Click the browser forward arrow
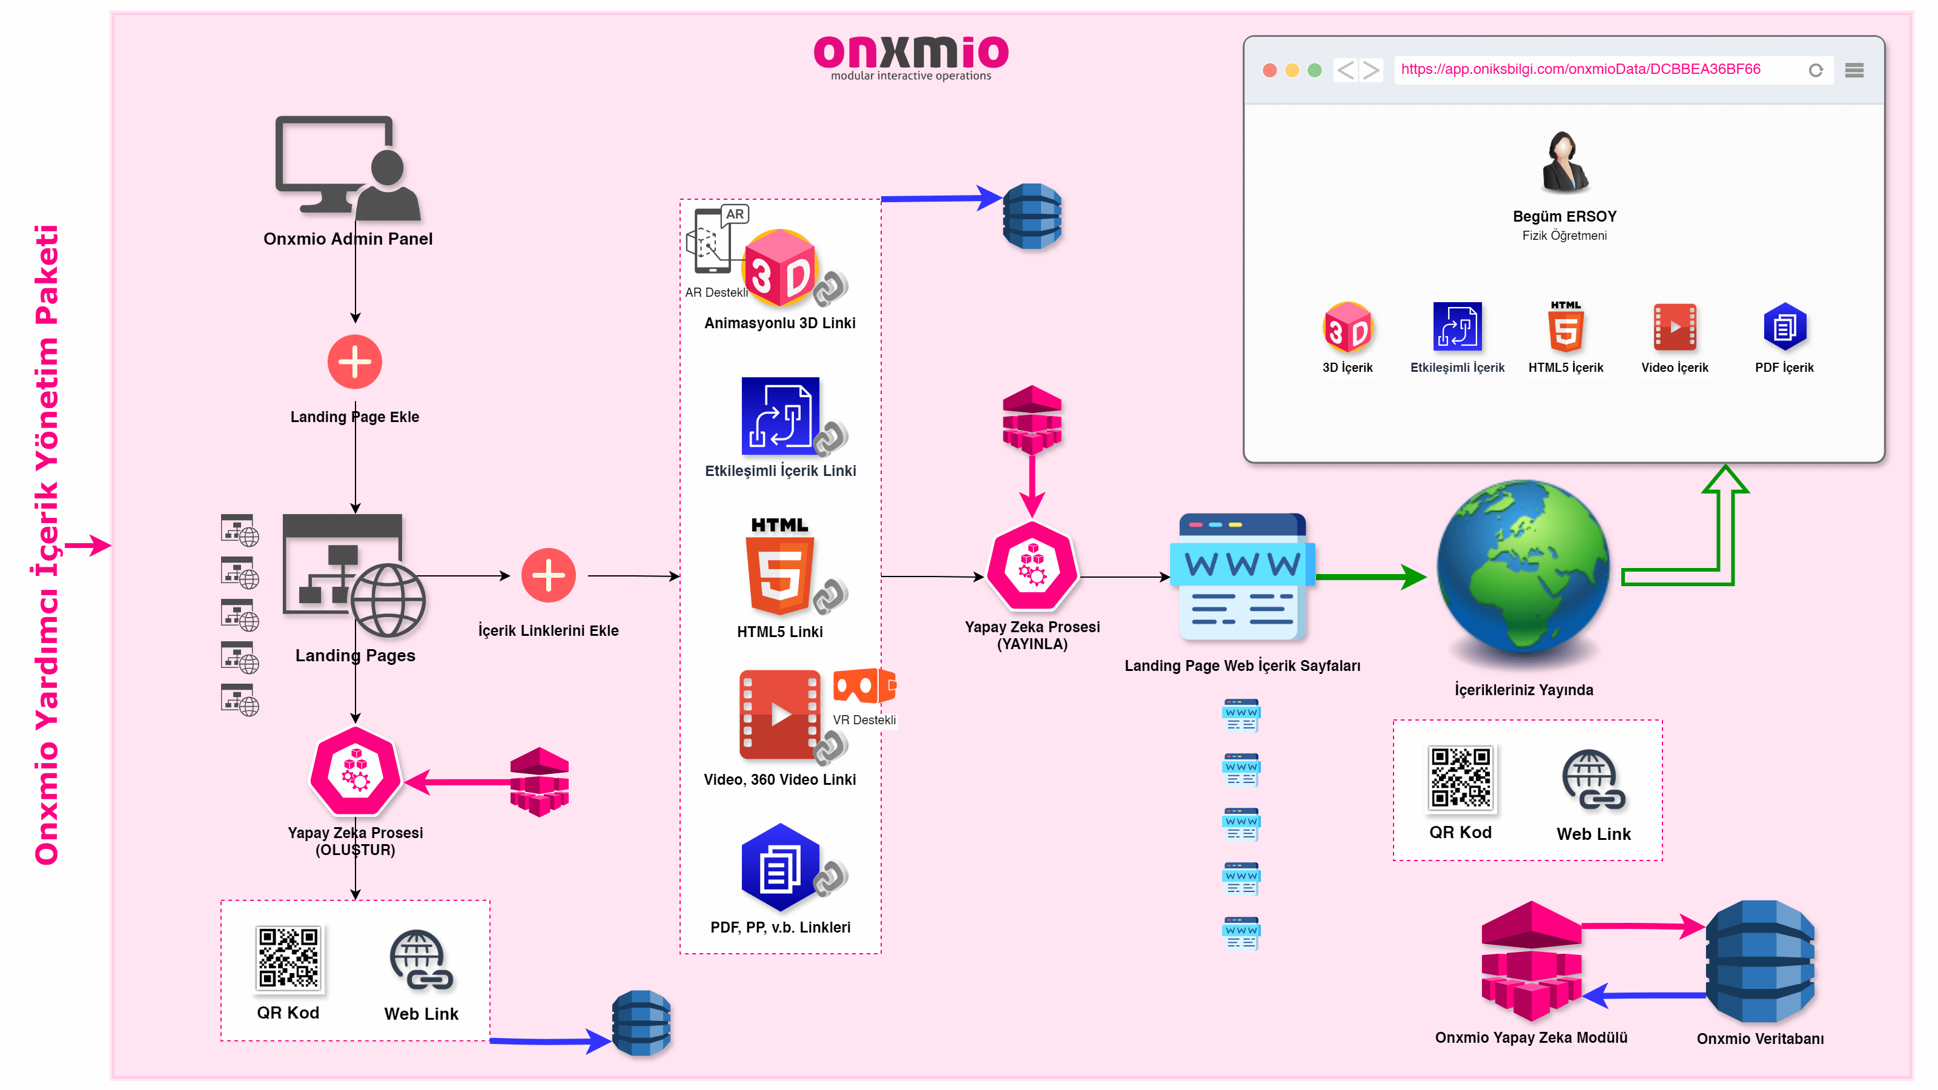 coord(1371,70)
